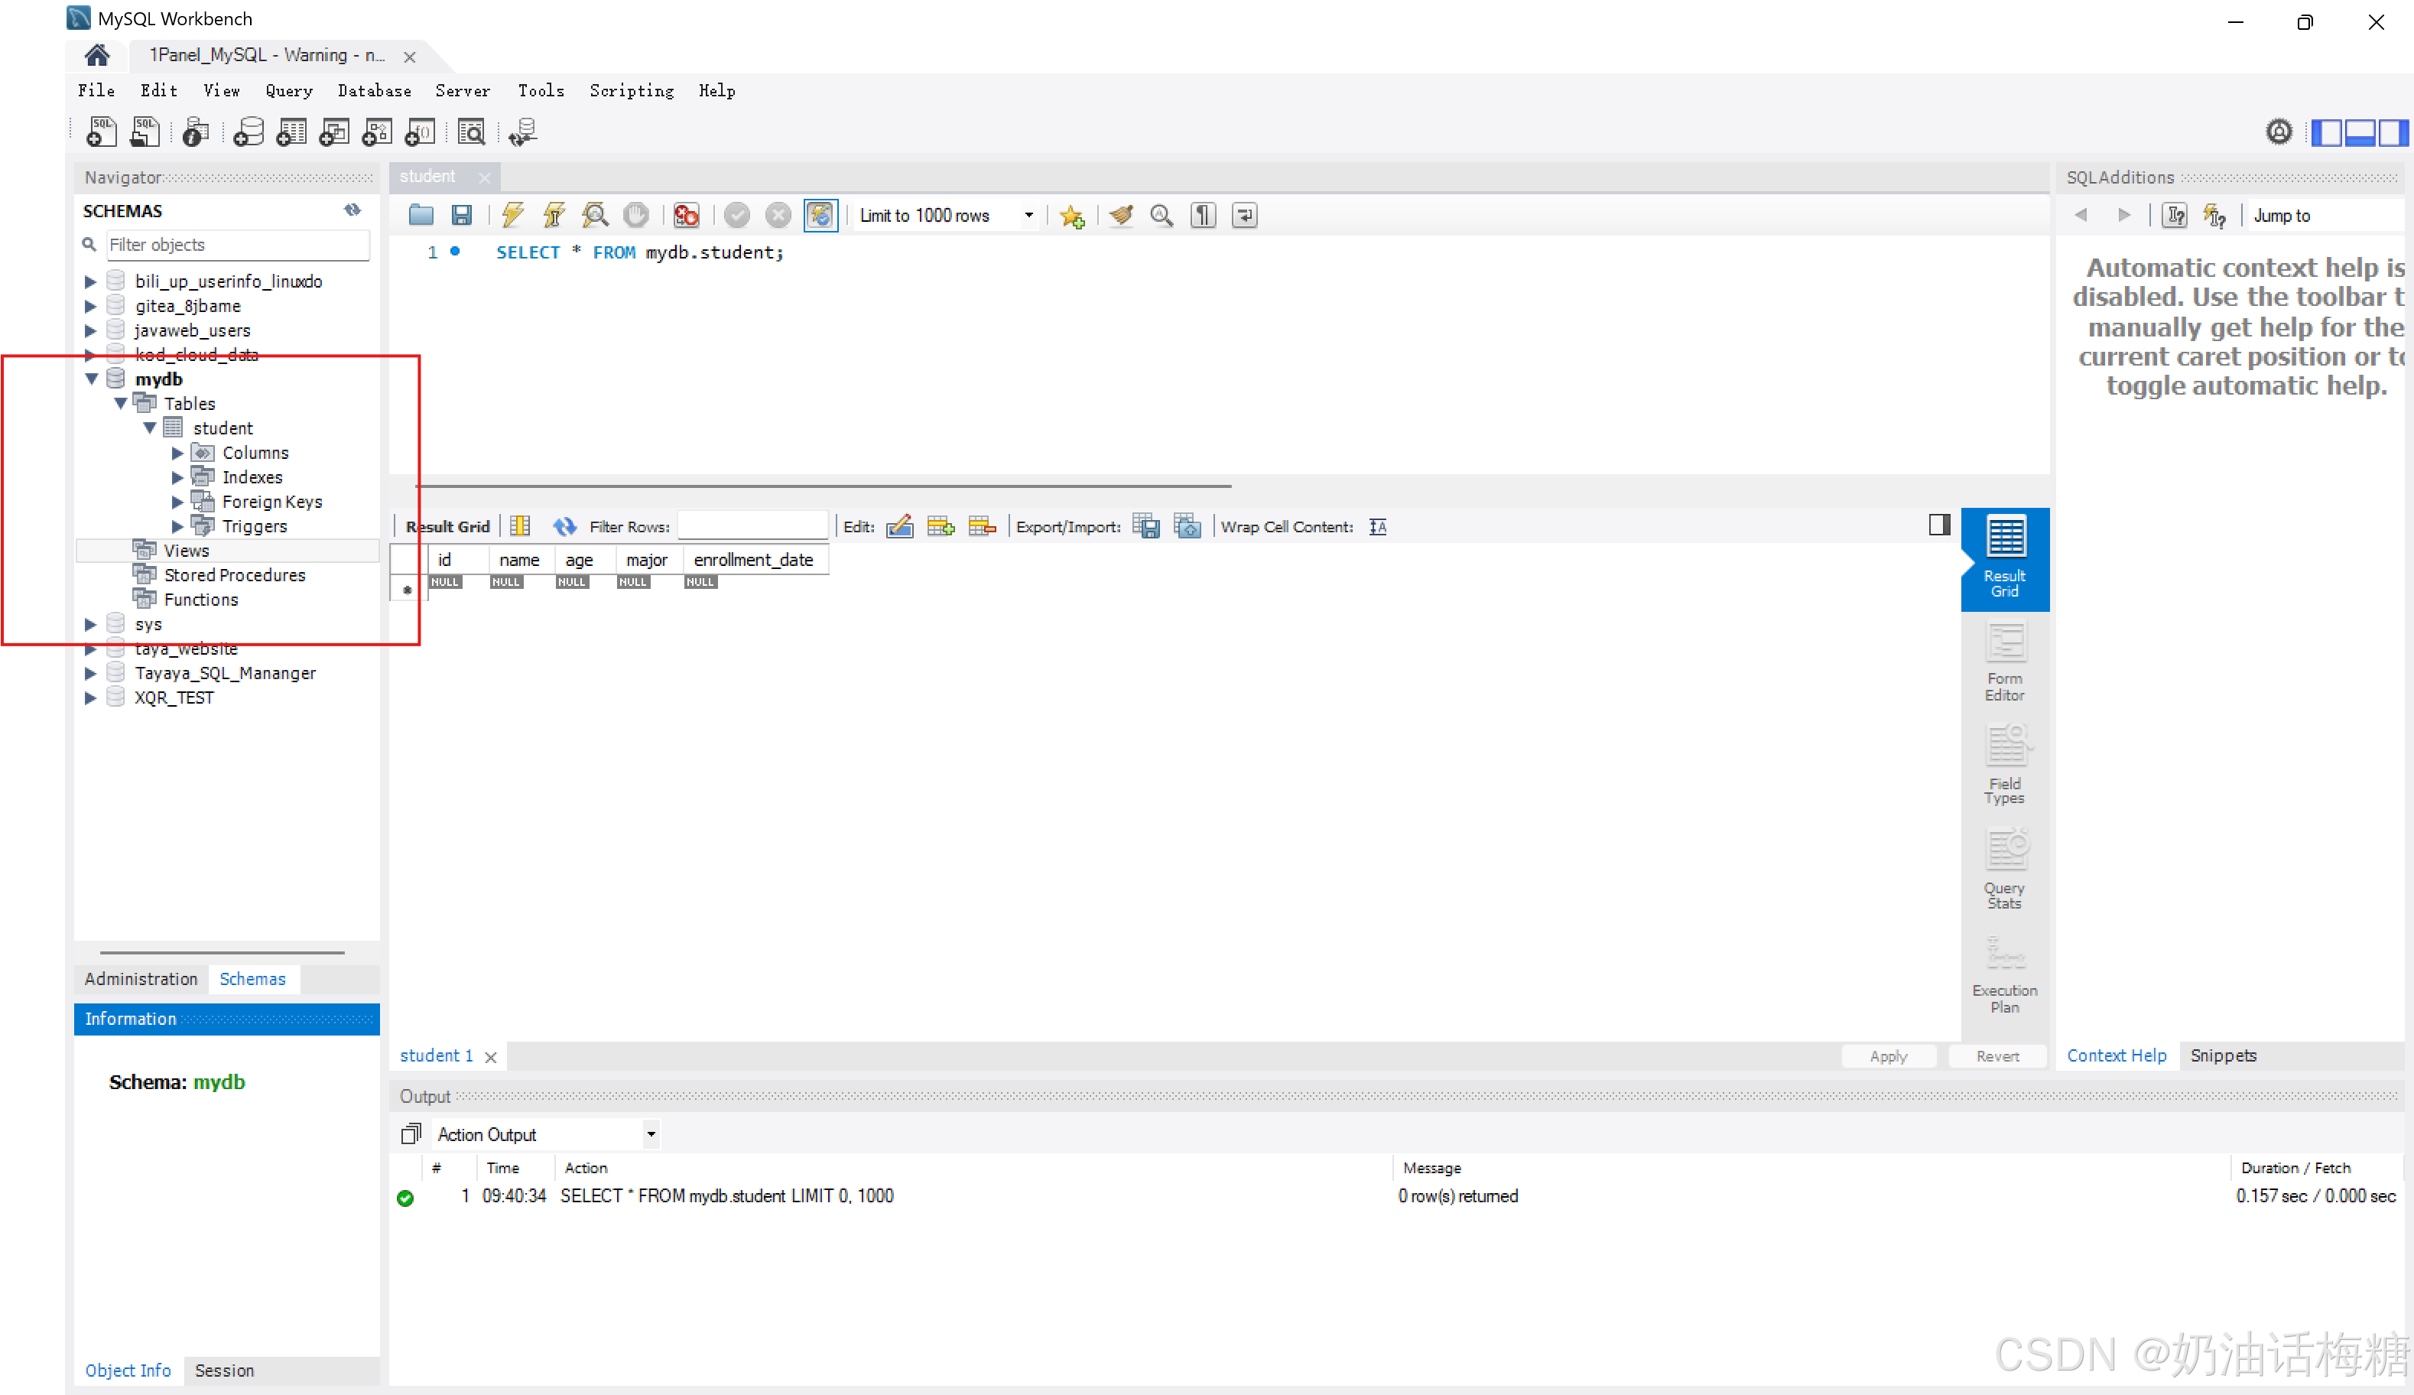Toggle the bottom output panel visibility
2414x1395 pixels.
click(2360, 132)
